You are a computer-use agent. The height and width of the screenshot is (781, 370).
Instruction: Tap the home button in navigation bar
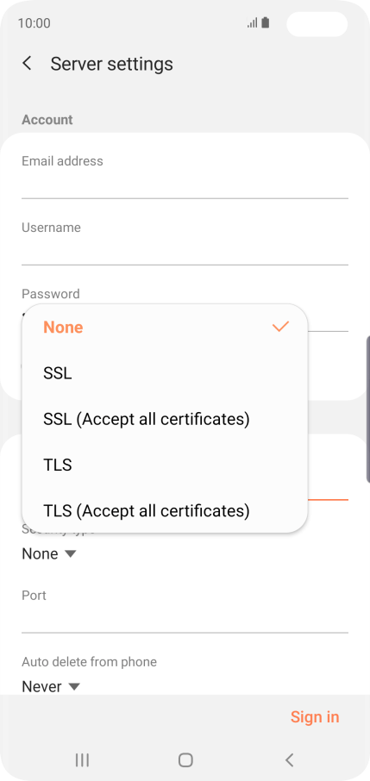click(185, 759)
